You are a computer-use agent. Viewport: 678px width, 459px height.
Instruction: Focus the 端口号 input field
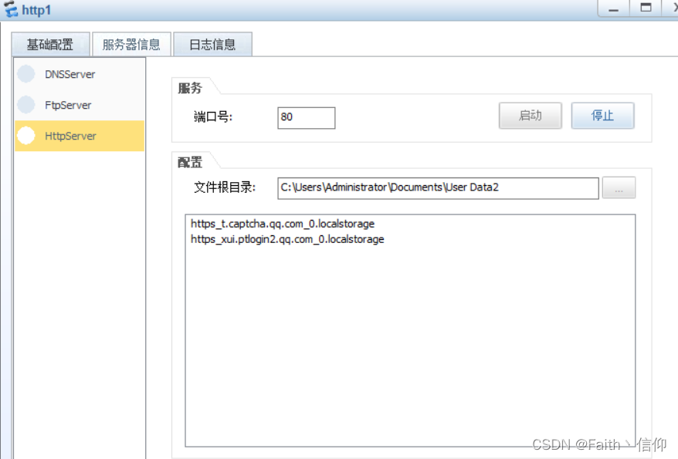click(306, 118)
